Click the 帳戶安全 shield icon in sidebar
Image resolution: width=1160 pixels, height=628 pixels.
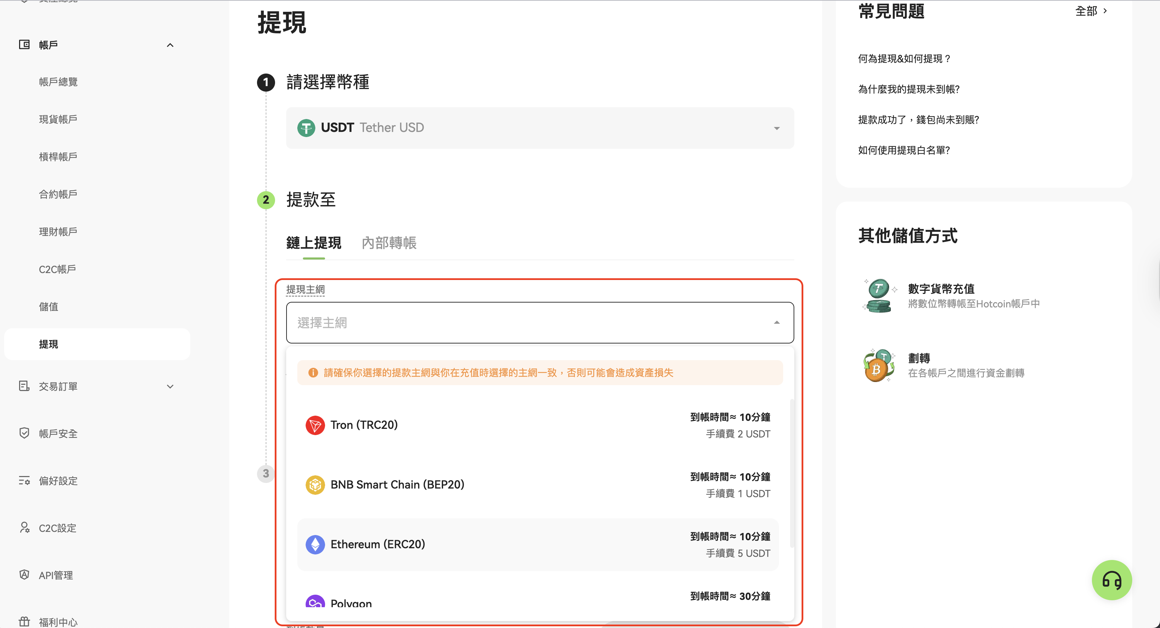[x=24, y=433]
